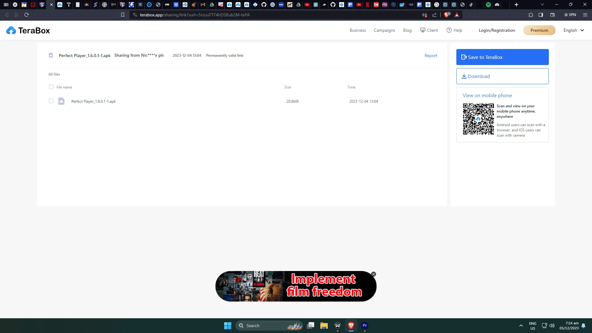
Task: Open the Windows Start menu
Action: 228,326
